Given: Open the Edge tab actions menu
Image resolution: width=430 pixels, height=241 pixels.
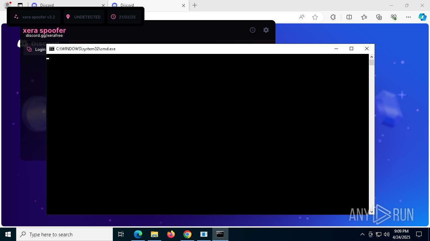Looking at the screenshot, I should [x=20, y=5].
